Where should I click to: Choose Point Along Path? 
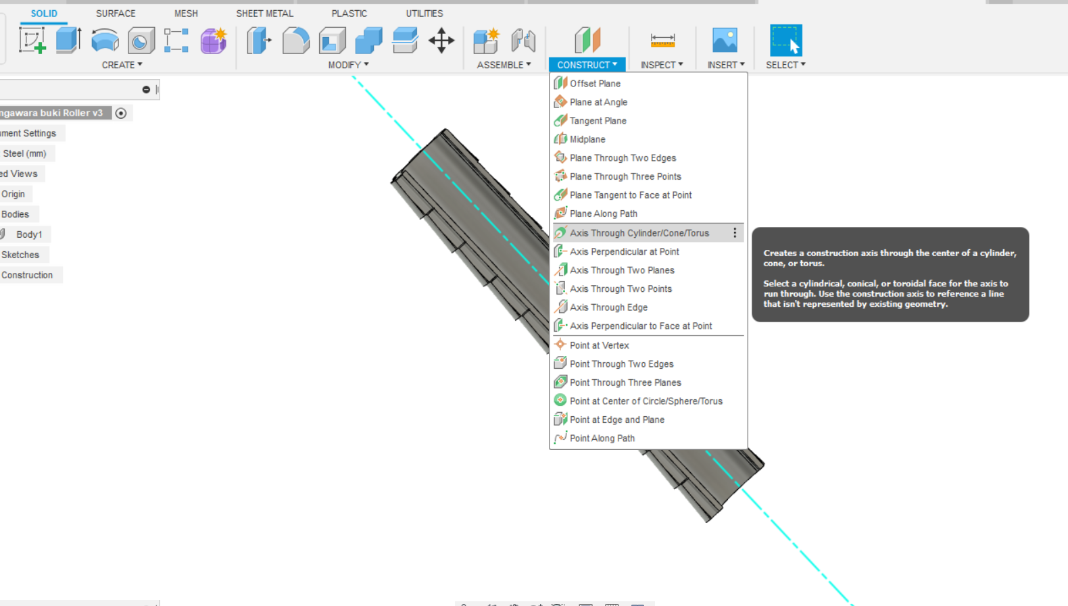tap(648, 438)
